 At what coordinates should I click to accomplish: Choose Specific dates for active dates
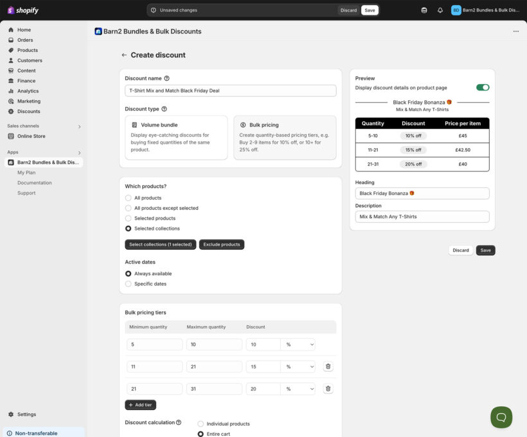(129, 284)
